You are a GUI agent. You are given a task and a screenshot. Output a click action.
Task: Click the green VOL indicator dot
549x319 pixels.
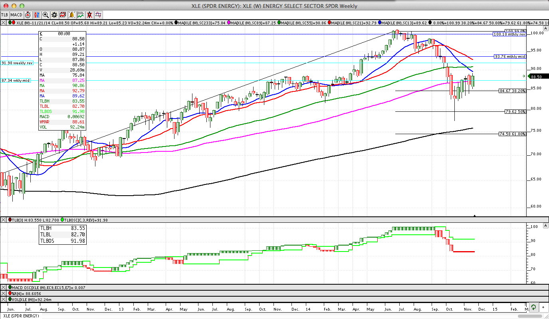point(10,299)
